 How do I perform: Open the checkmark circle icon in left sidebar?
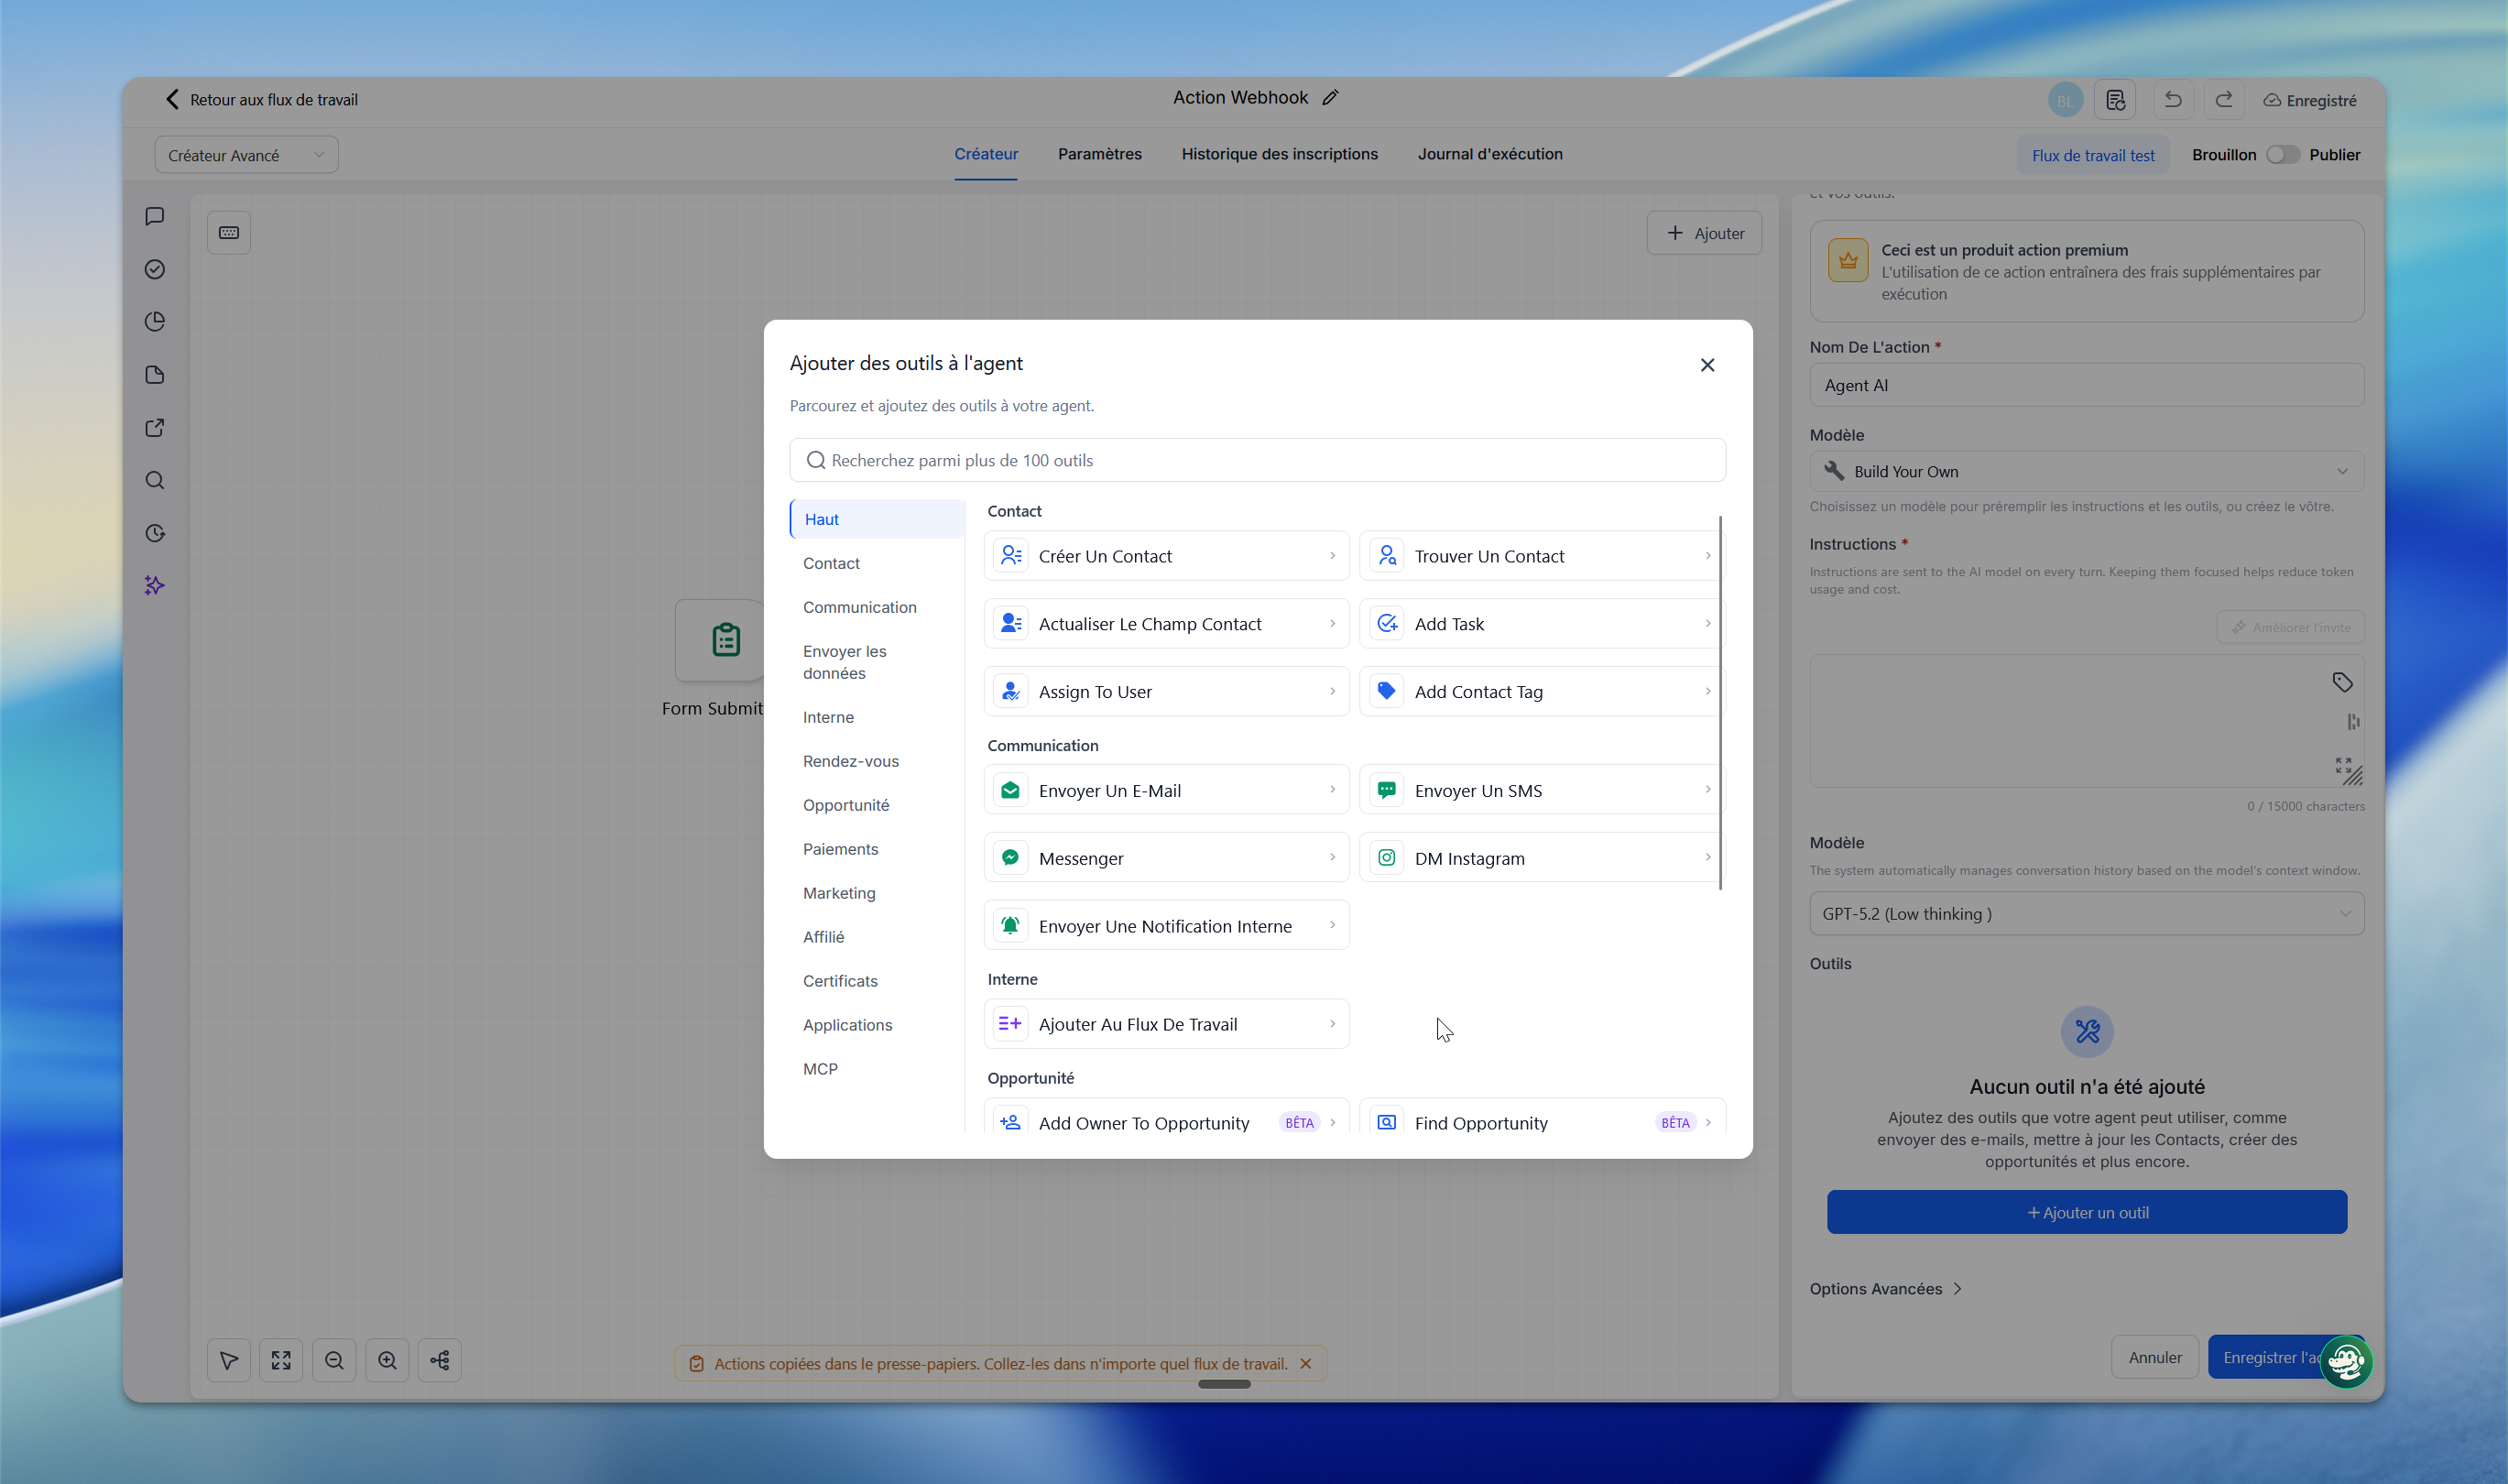[x=155, y=269]
